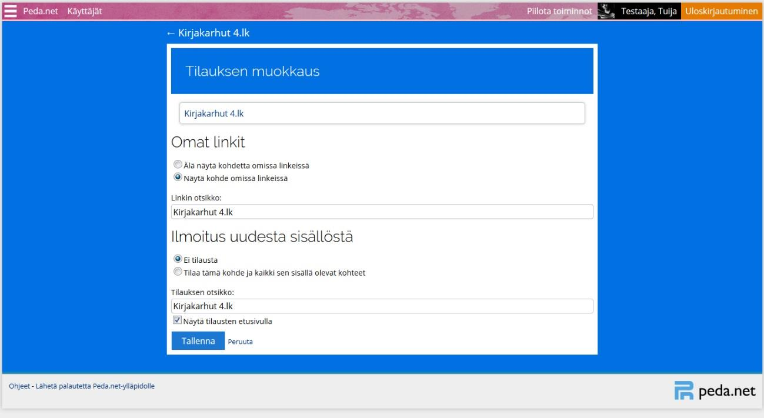Click the Peda.net top bar link
This screenshot has height=418, width=764.
pyautogui.click(x=41, y=12)
